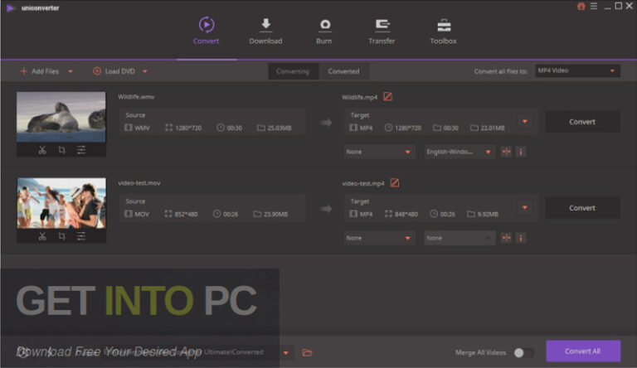Image resolution: width=637 pixels, height=368 pixels.
Task: Minimize the uniconverter window
Action: pyautogui.click(x=607, y=7)
